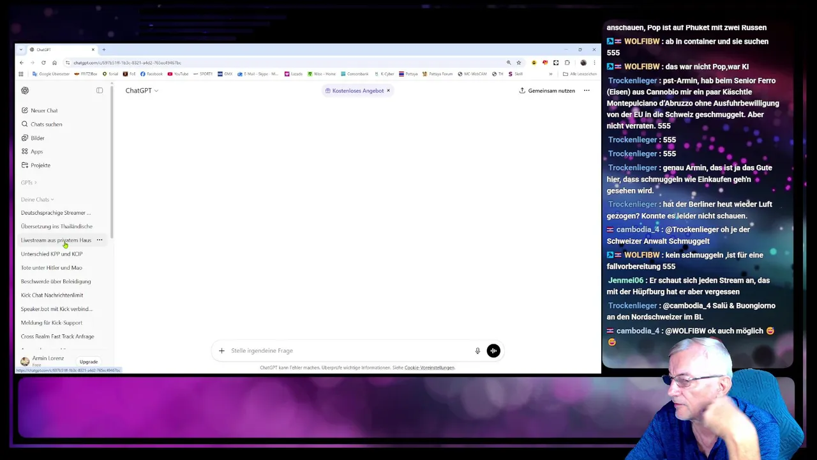Start voice mode with the black waveform button
This screenshot has width=817, height=460.
point(493,351)
